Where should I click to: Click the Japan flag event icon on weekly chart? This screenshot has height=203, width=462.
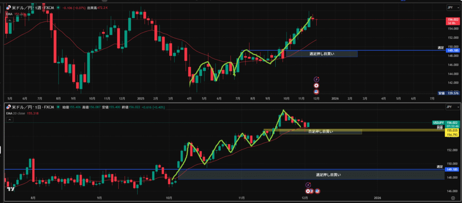[317, 85]
